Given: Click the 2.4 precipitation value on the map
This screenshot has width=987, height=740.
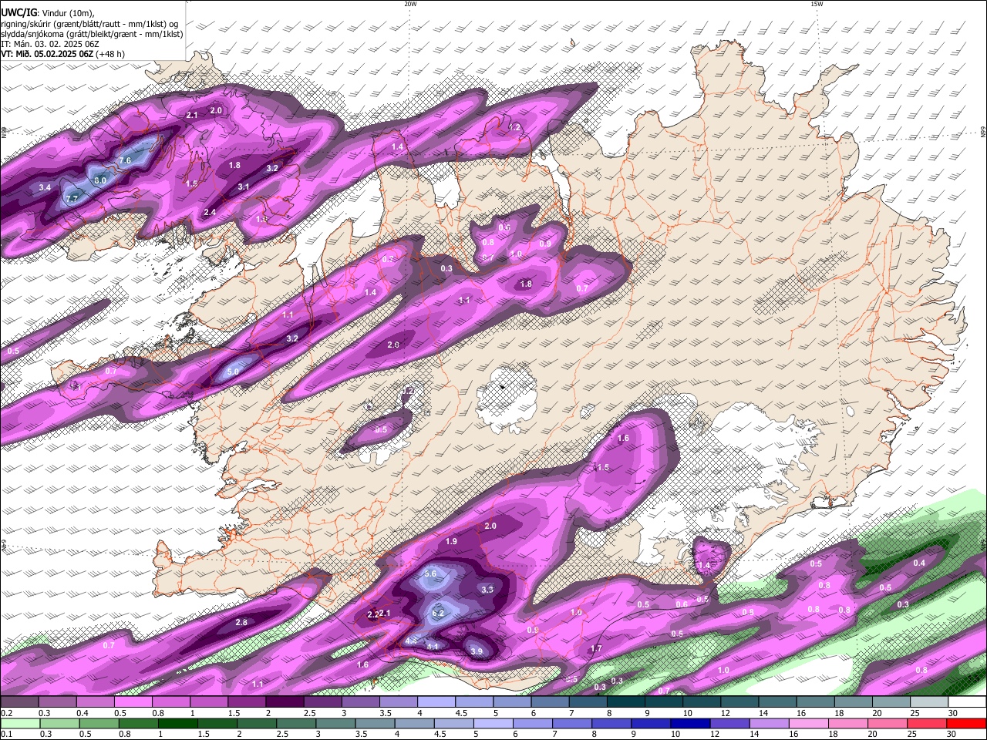Looking at the screenshot, I should click(210, 213).
